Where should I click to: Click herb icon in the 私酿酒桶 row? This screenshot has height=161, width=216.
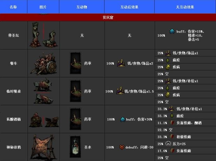pos(75,119)
